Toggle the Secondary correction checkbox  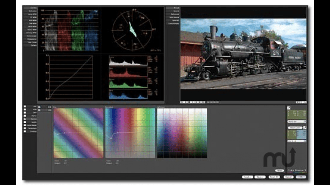point(25,128)
